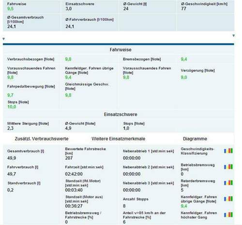242x225 pixels.
Task: Click the Mittlere Steigung value 2,3
Action: click(10, 128)
